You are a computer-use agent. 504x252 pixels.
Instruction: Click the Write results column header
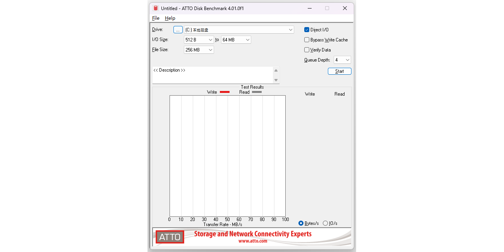coord(310,94)
